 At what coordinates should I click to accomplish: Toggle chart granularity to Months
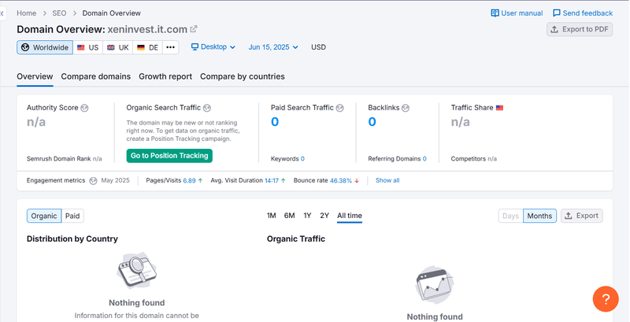tap(539, 216)
